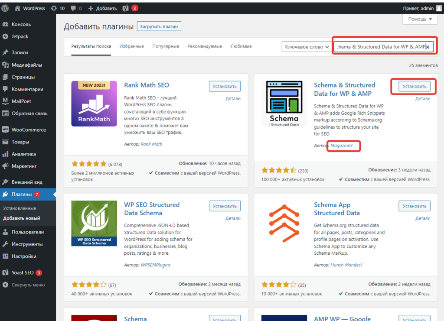Clear the plugin search field with X
This screenshot has height=321, width=444.
pos(428,47)
